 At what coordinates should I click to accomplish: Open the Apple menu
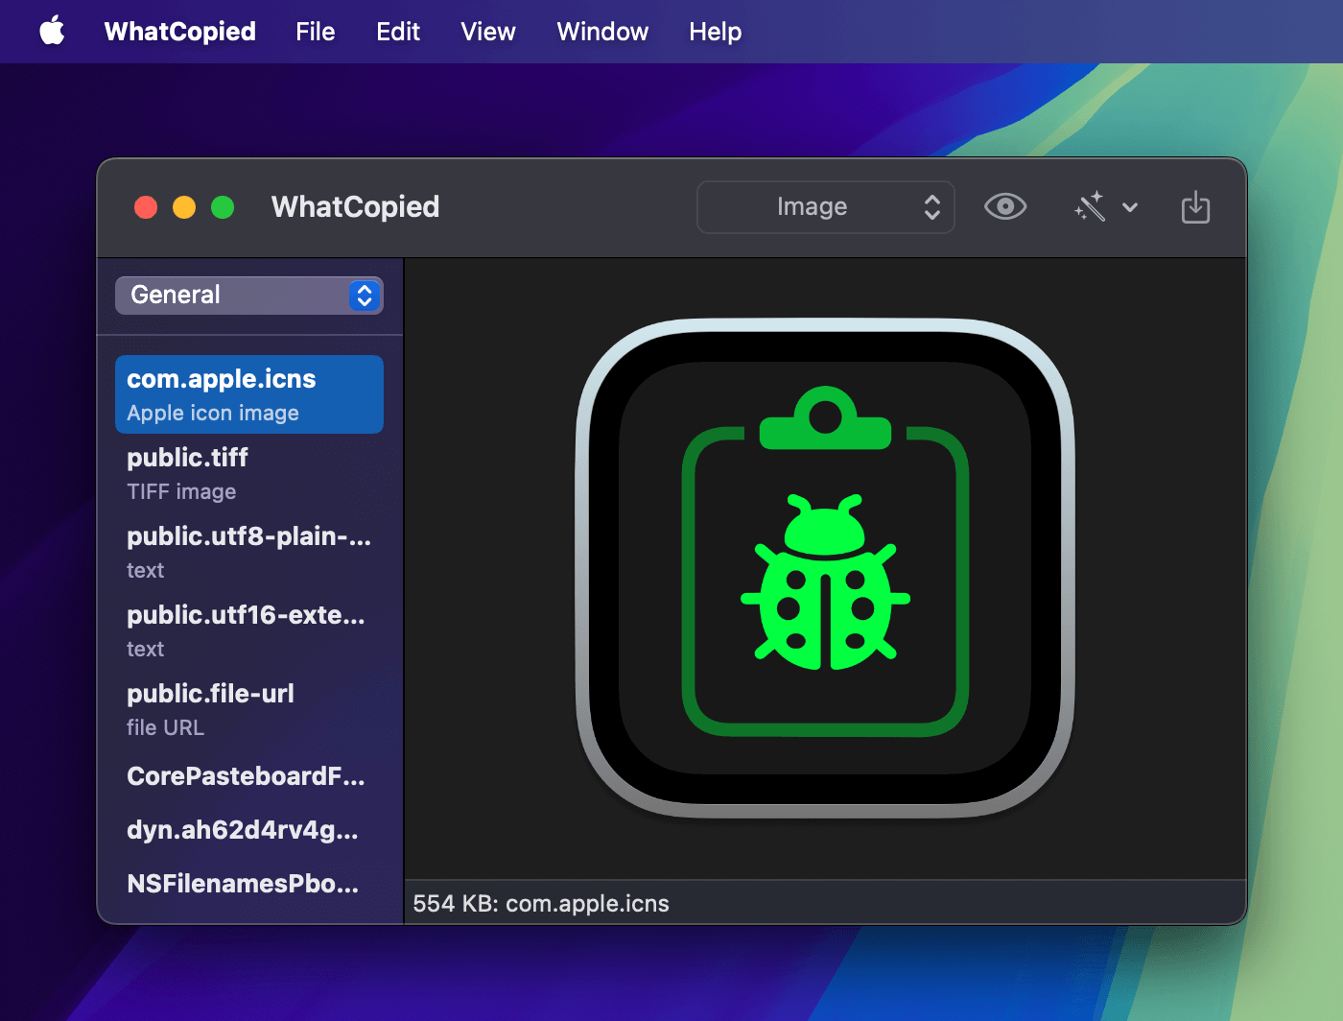coord(53,32)
